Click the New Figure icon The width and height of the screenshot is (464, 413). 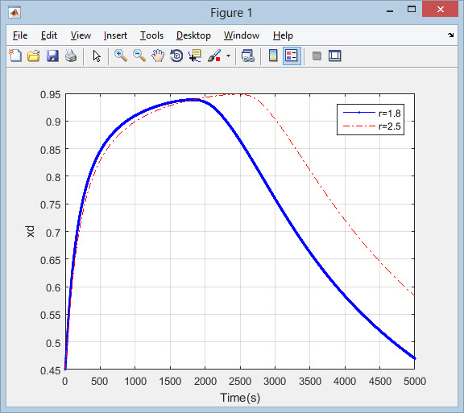tap(15, 56)
